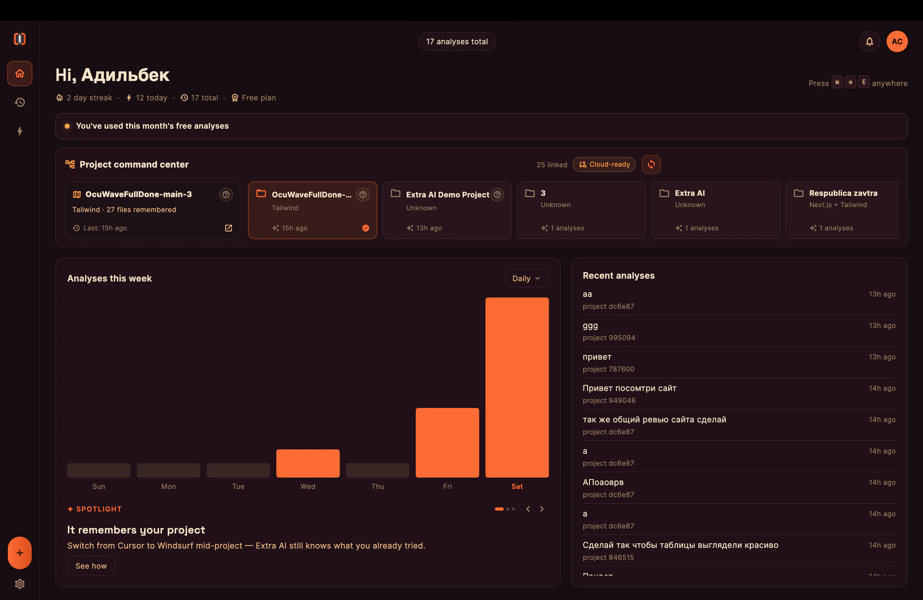
Task: Click 'It remembers your project' heading
Action: pyautogui.click(x=136, y=530)
